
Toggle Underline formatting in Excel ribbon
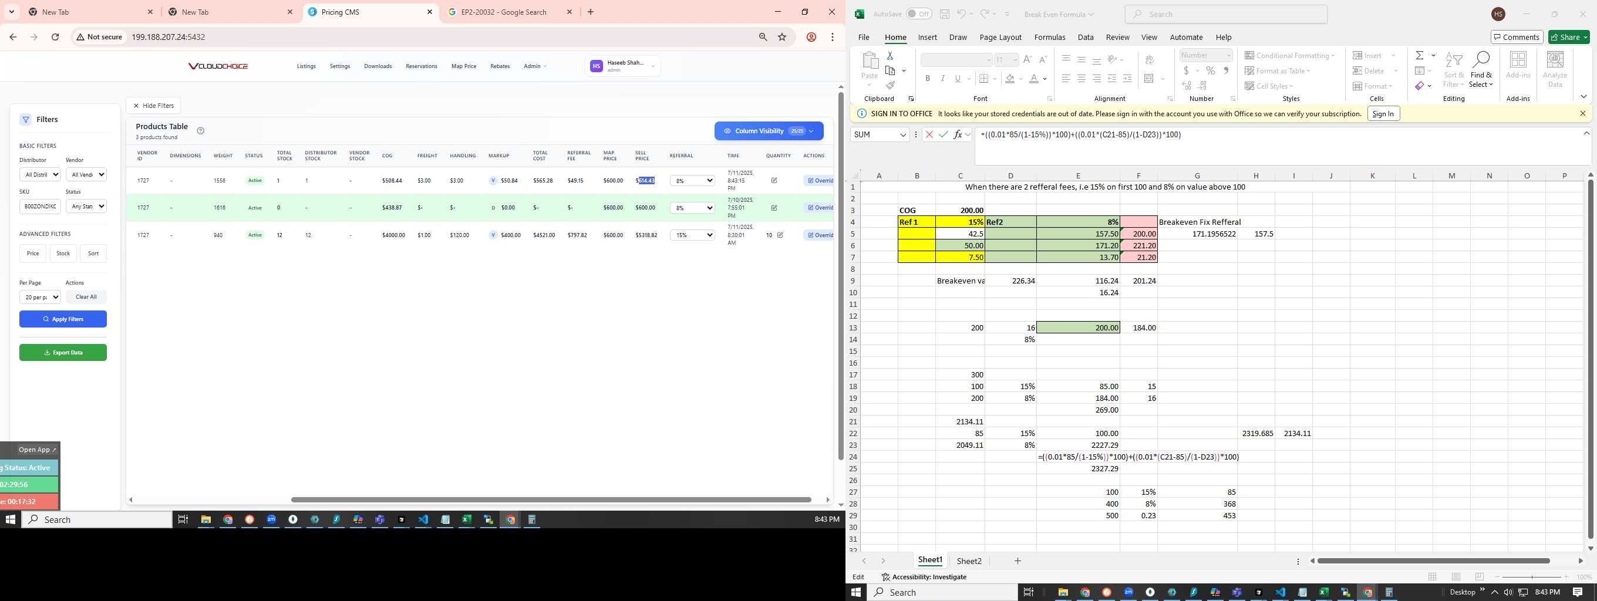(x=958, y=79)
